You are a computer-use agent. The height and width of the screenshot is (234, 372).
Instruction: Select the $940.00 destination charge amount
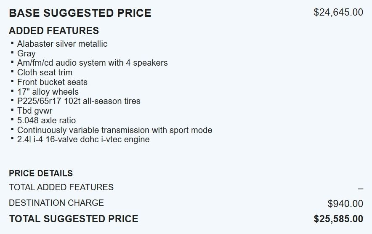click(x=345, y=204)
